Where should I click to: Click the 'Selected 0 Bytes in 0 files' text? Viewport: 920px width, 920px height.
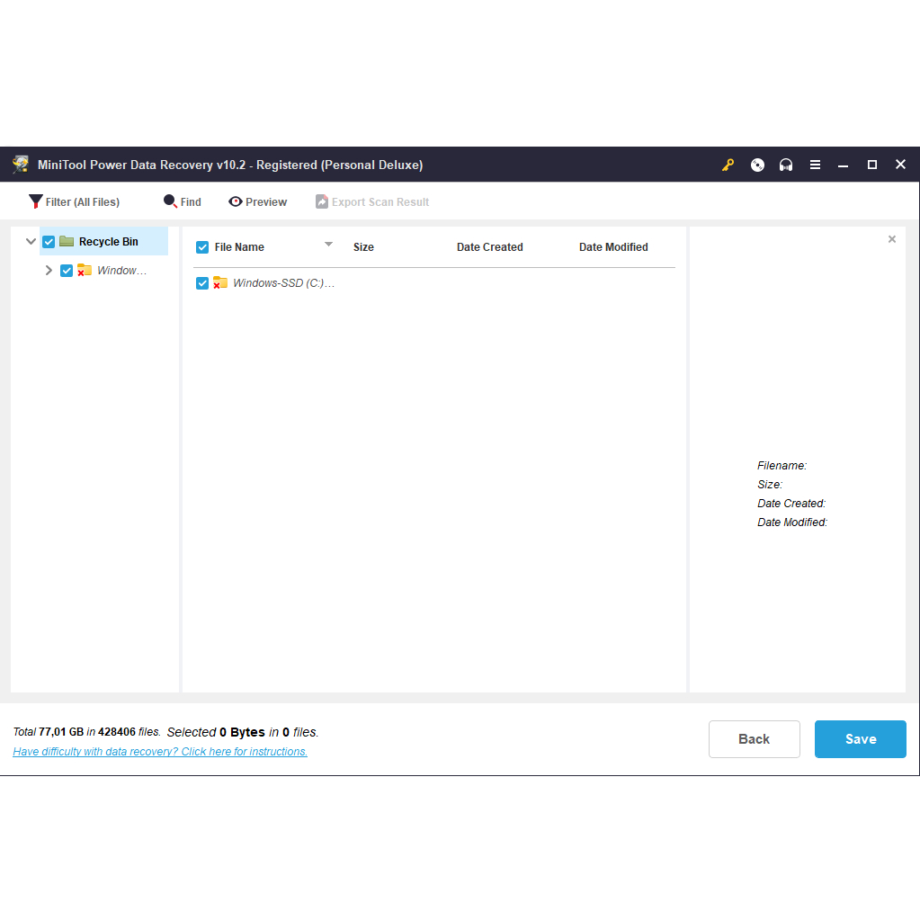tap(243, 732)
